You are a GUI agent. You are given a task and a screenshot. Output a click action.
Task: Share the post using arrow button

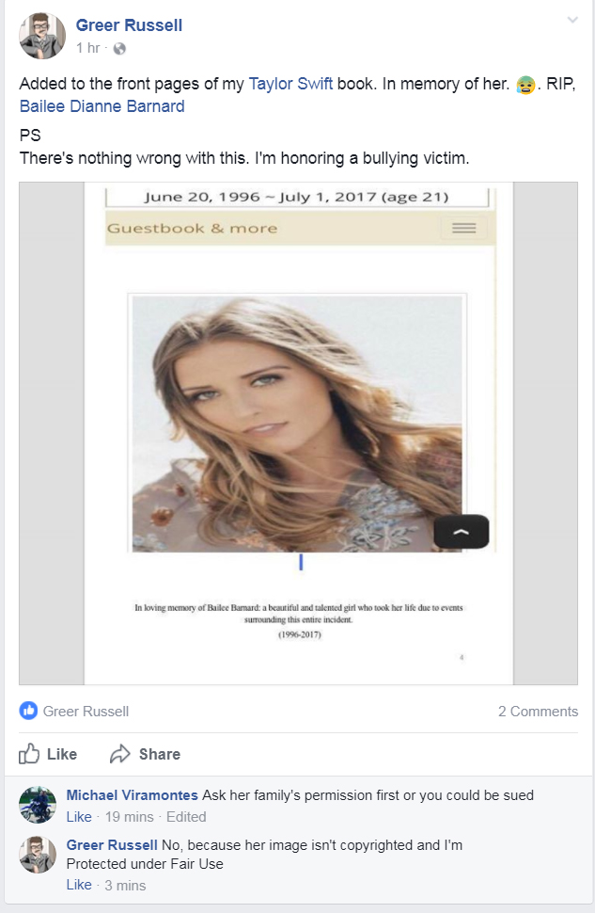[145, 753]
